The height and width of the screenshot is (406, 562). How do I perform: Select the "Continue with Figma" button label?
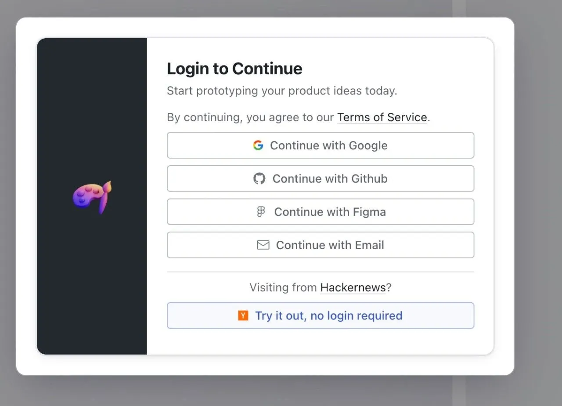[x=330, y=212]
